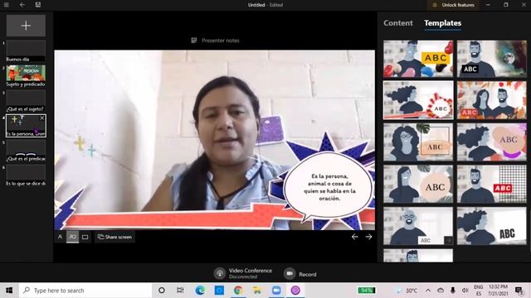Click the volume speaker tray icon
Image resolution: width=531 pixels, height=298 pixels.
tap(465, 291)
